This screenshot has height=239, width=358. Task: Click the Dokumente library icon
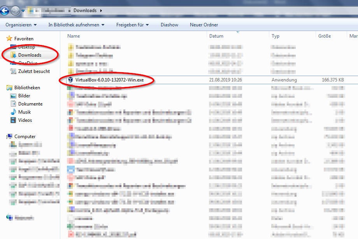tap(13, 104)
